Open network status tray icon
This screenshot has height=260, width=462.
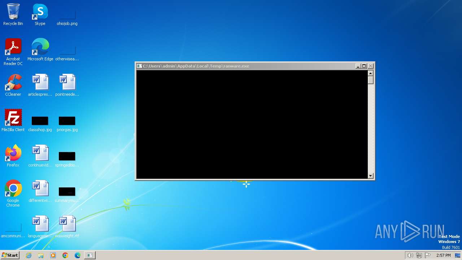pos(419,255)
